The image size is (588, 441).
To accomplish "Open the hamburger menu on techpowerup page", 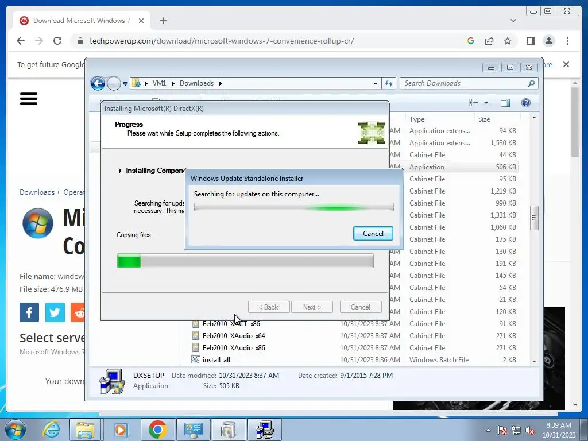I will click(29, 99).
